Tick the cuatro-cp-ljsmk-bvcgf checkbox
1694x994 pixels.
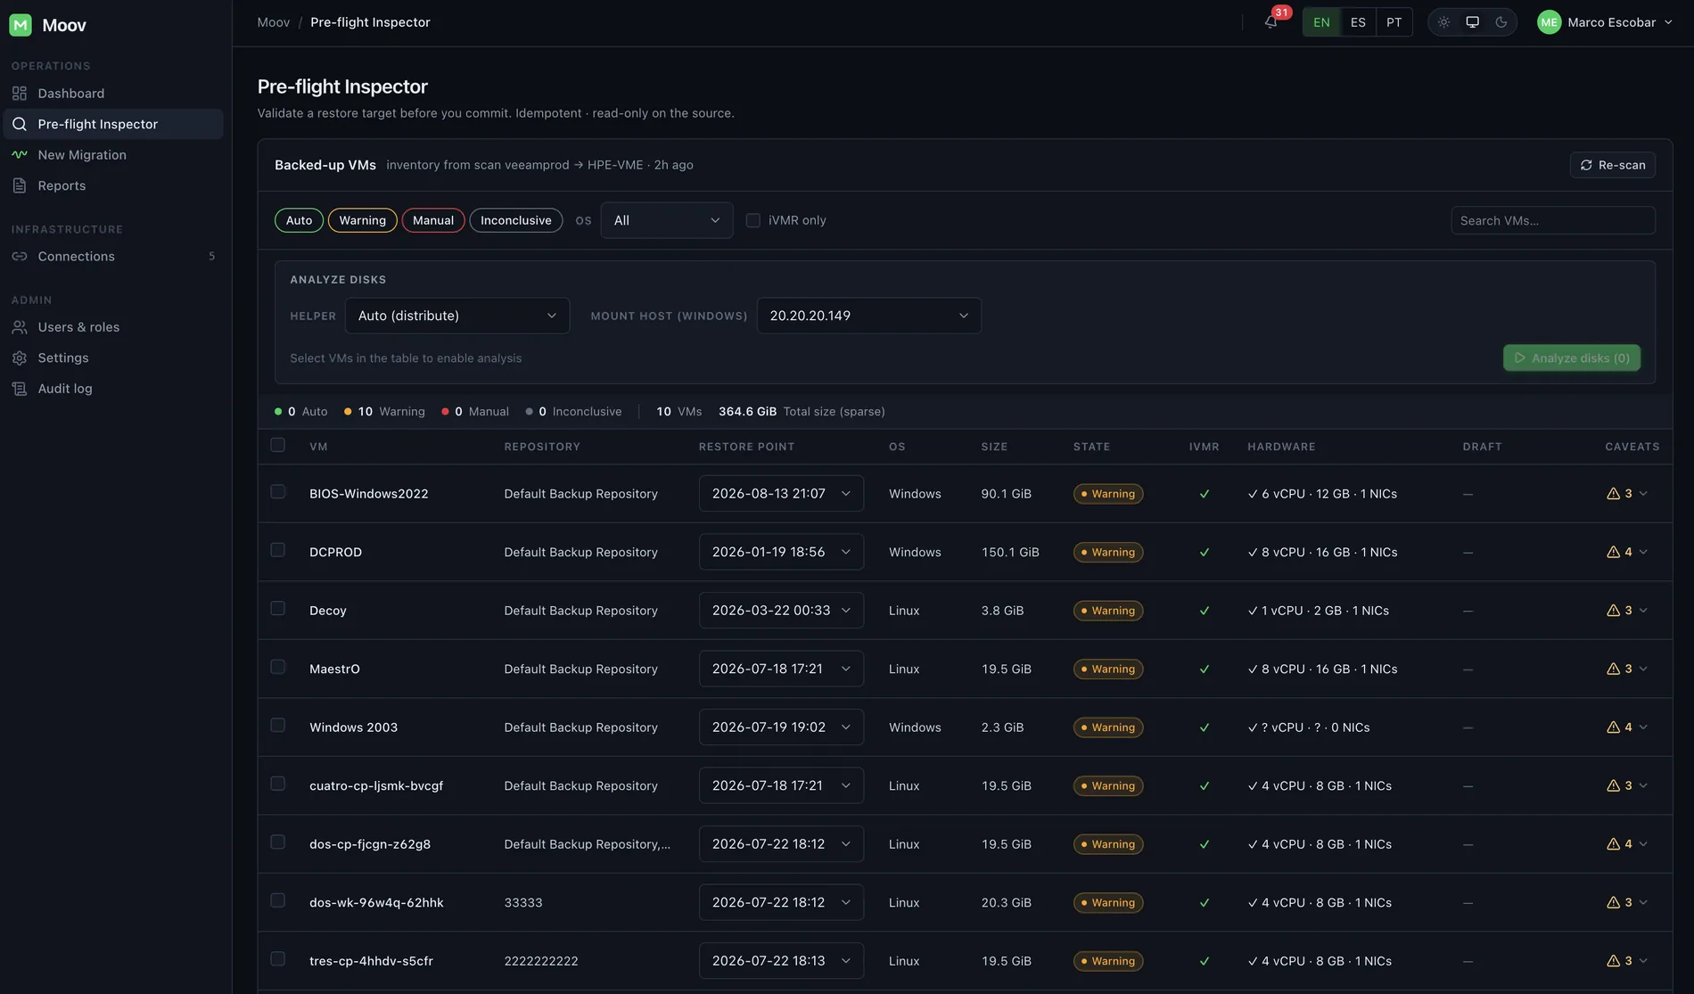coord(278,784)
